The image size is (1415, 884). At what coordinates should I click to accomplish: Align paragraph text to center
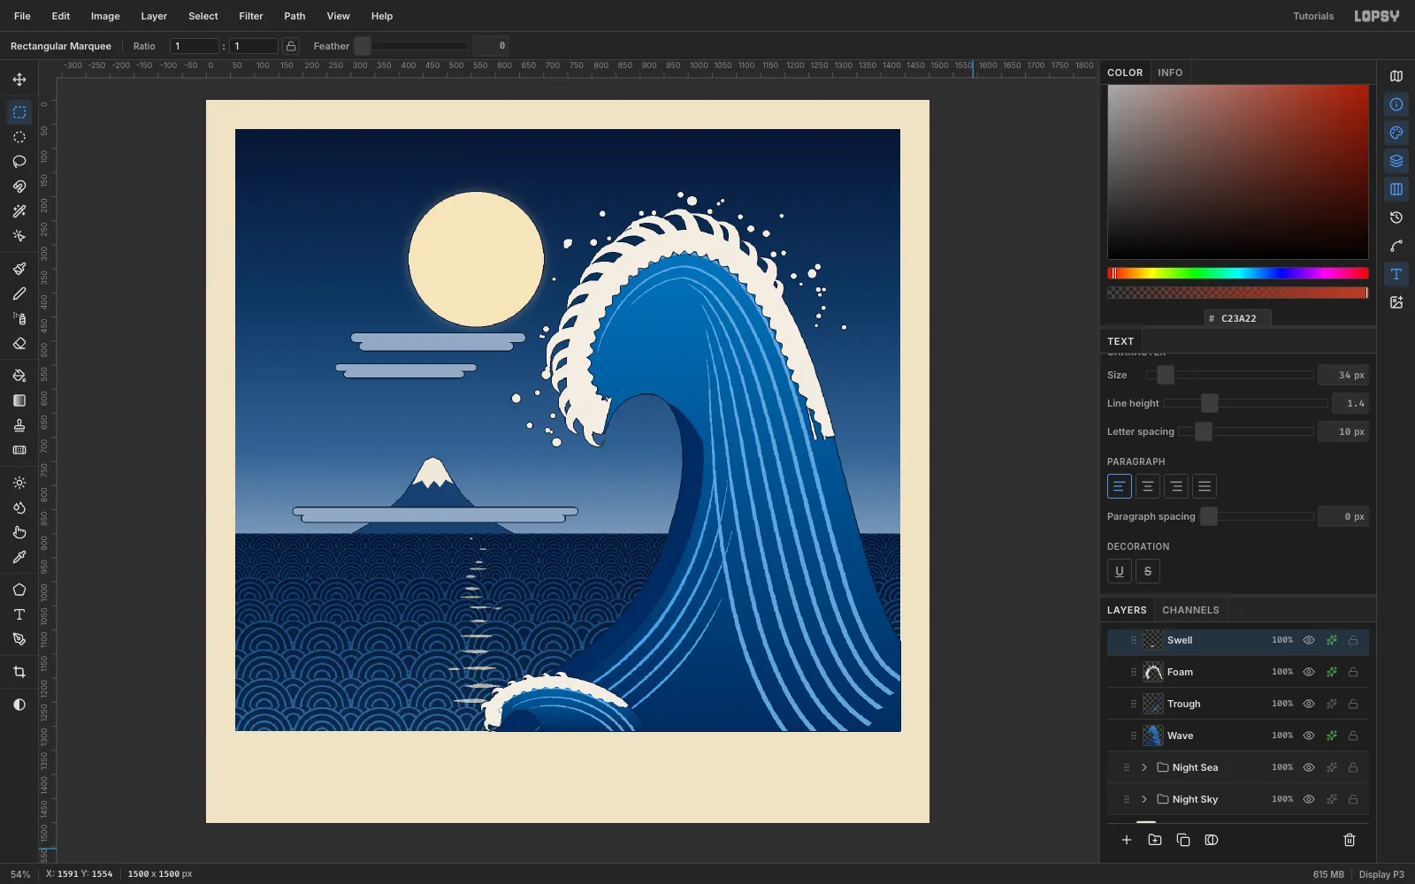pos(1148,486)
